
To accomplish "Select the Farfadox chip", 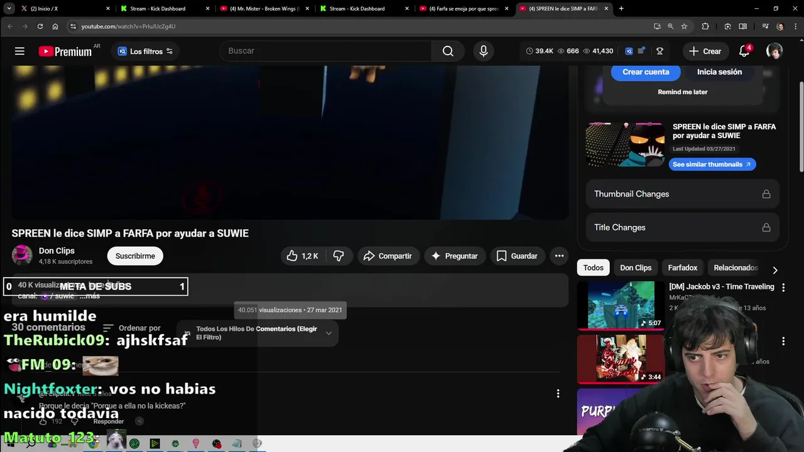I will coord(683,267).
